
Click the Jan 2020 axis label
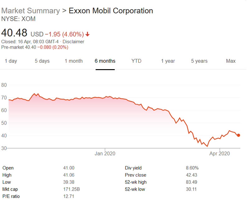point(105,153)
